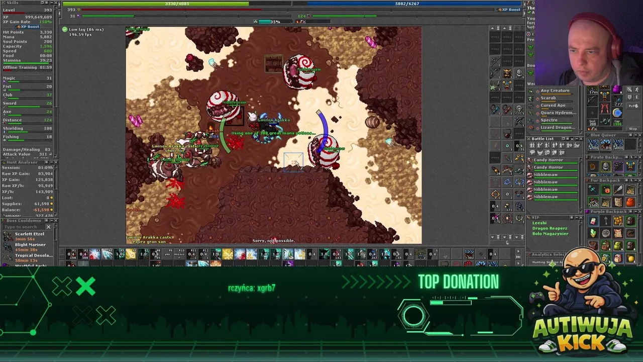
Task: Select Scarab in prey tracker
Action: coord(552,99)
